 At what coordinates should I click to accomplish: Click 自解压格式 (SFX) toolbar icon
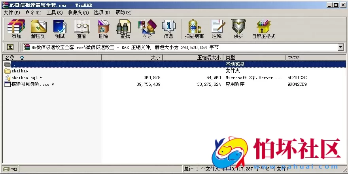[x=263, y=29]
